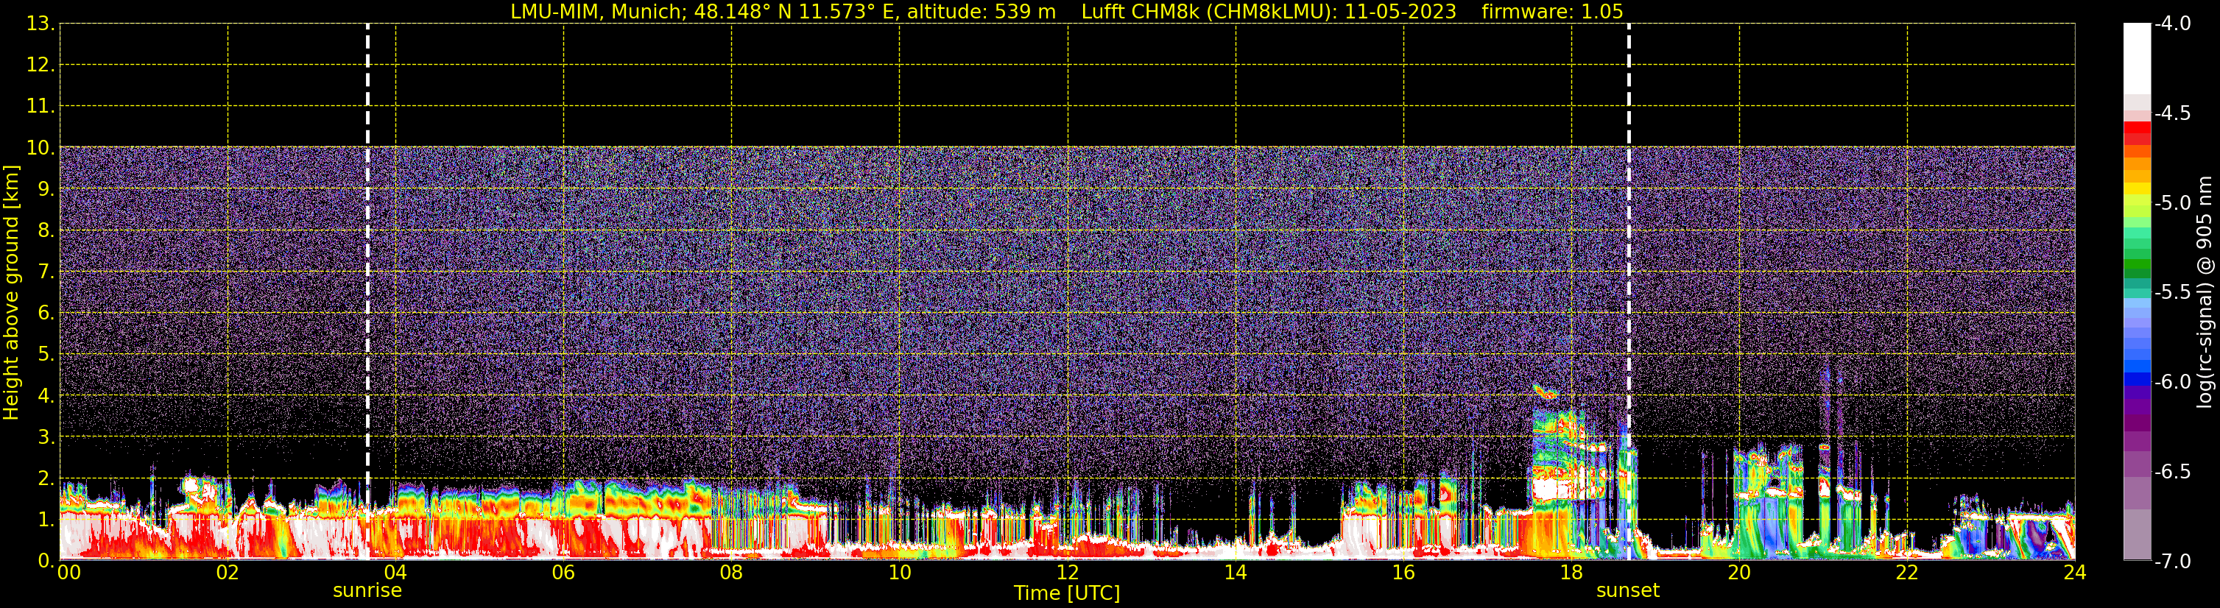Viewport: 2220px width, 608px height.
Task: Click the '16' time axis tick label
Action: click(1404, 573)
